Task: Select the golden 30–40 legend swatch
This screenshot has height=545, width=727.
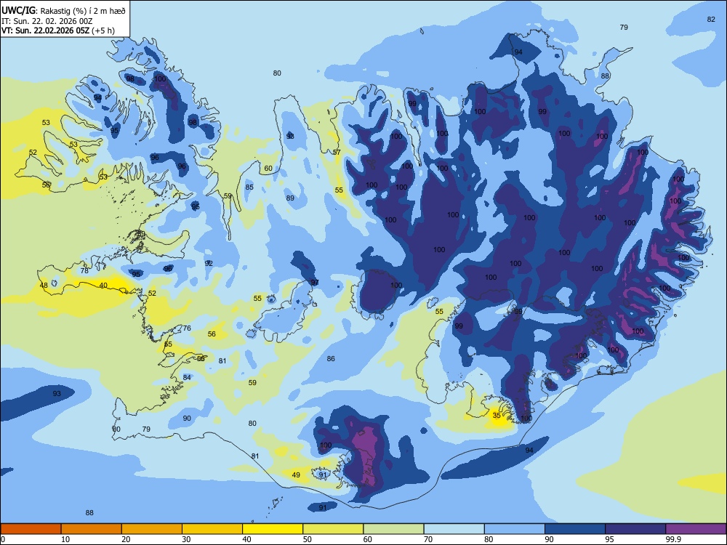Action: tap(212, 529)
